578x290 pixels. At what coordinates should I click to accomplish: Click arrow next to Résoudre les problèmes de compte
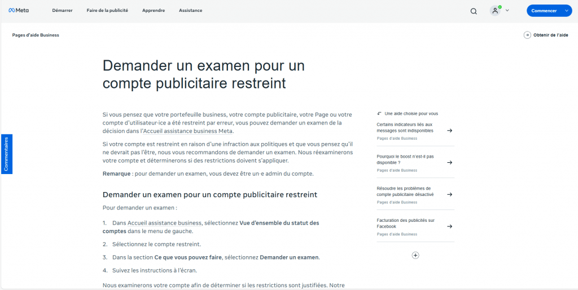(449, 194)
